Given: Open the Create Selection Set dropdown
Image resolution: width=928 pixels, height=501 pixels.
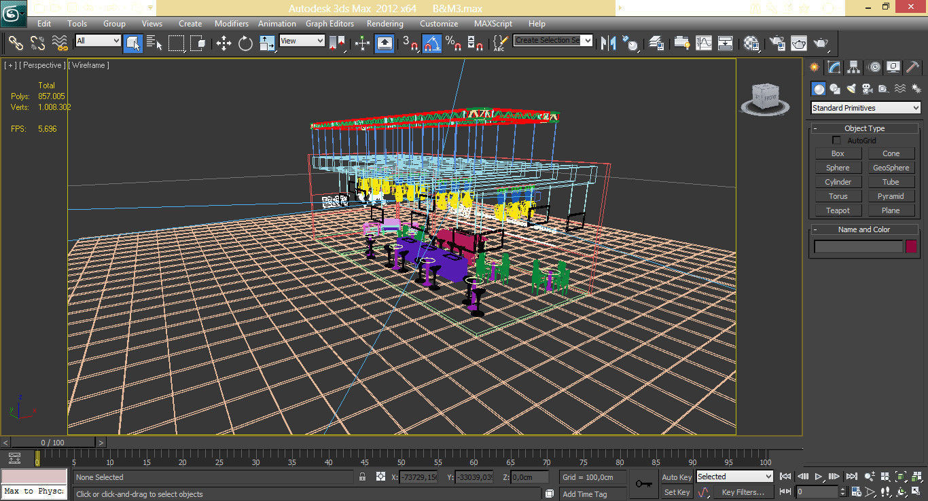Looking at the screenshot, I should (x=553, y=40).
